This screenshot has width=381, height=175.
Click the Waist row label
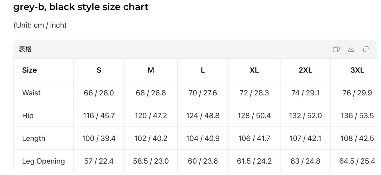31,93
